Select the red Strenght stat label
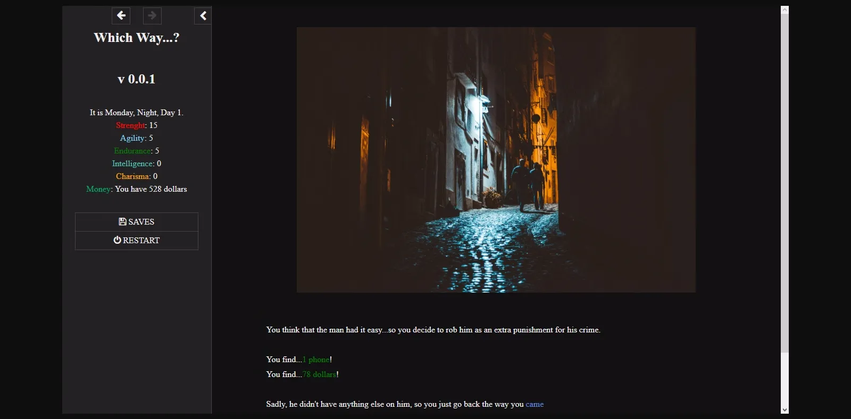Screen dimensions: 851x419 coord(130,125)
